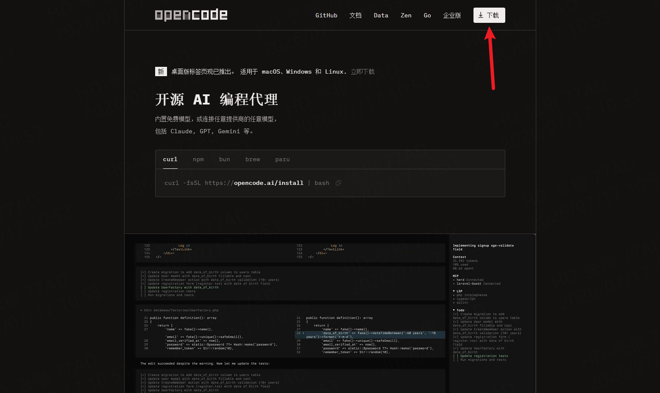The width and height of the screenshot is (660, 393).
Task: Click the 下载 download button
Action: point(489,15)
